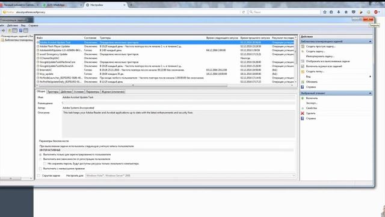The image size is (385, 217).
Task: Click the green Enable icon for selected item
Action: (x=303, y=98)
